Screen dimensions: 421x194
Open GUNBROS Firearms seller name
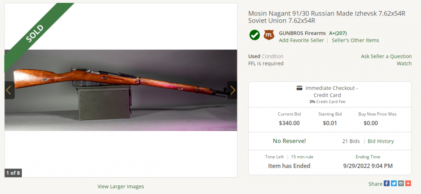[302, 33]
